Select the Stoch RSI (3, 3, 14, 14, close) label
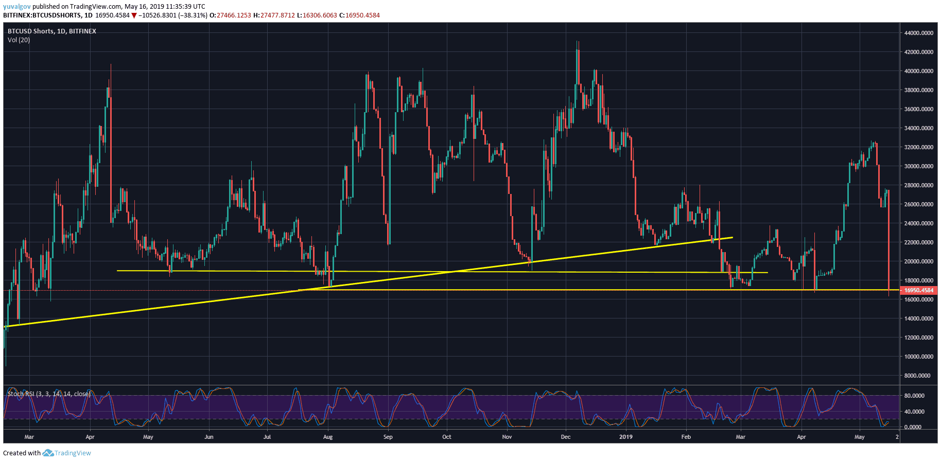Viewport: 941px width, 462px height. [x=49, y=394]
